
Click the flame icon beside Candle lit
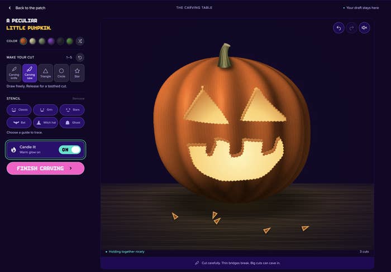tap(13, 149)
